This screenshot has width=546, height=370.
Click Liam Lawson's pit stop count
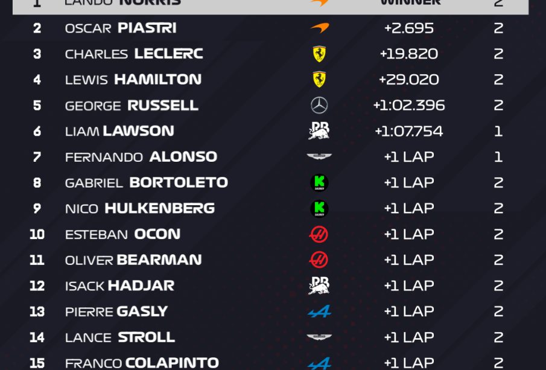(498, 131)
